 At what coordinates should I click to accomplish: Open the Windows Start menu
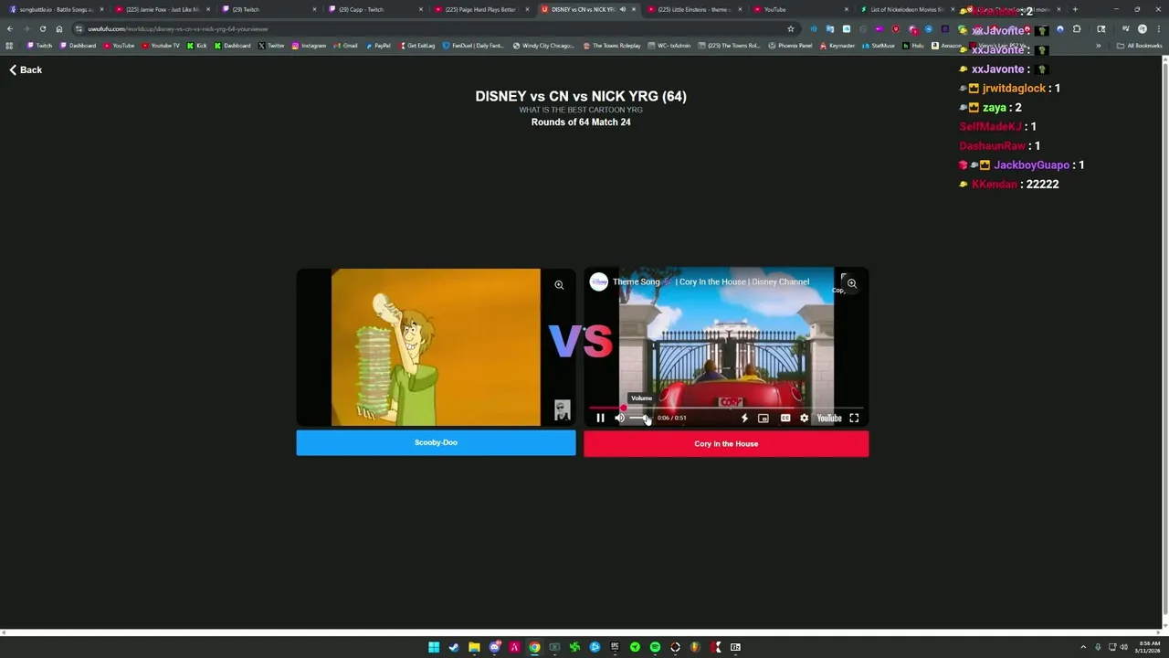pyautogui.click(x=434, y=647)
